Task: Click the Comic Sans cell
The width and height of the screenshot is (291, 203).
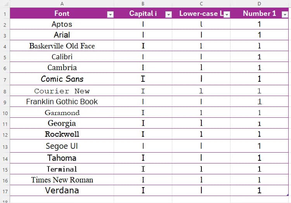Action: pos(62,79)
